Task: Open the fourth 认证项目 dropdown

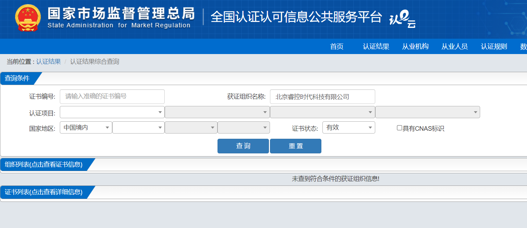Action: click(428, 112)
